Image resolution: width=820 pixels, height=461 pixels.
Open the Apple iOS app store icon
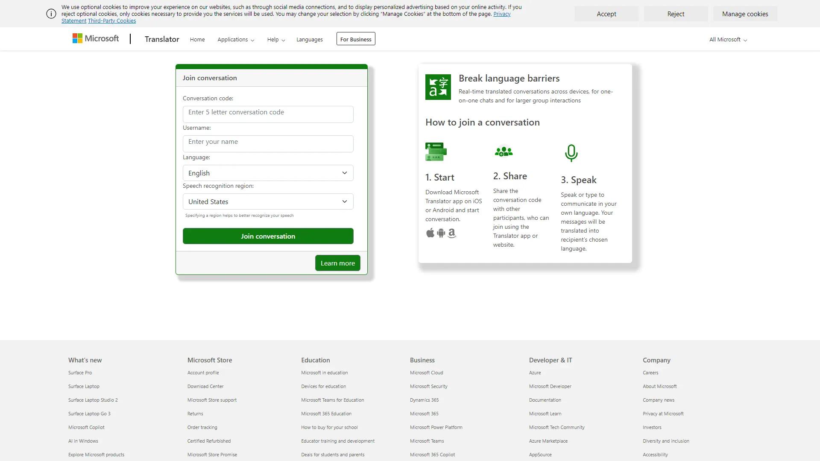pyautogui.click(x=430, y=233)
